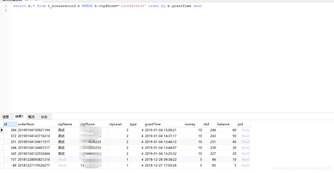The height and width of the screenshot is (173, 334).
Task: Switch to the 查询创建工具 tab
Action: click(x=12, y=1)
